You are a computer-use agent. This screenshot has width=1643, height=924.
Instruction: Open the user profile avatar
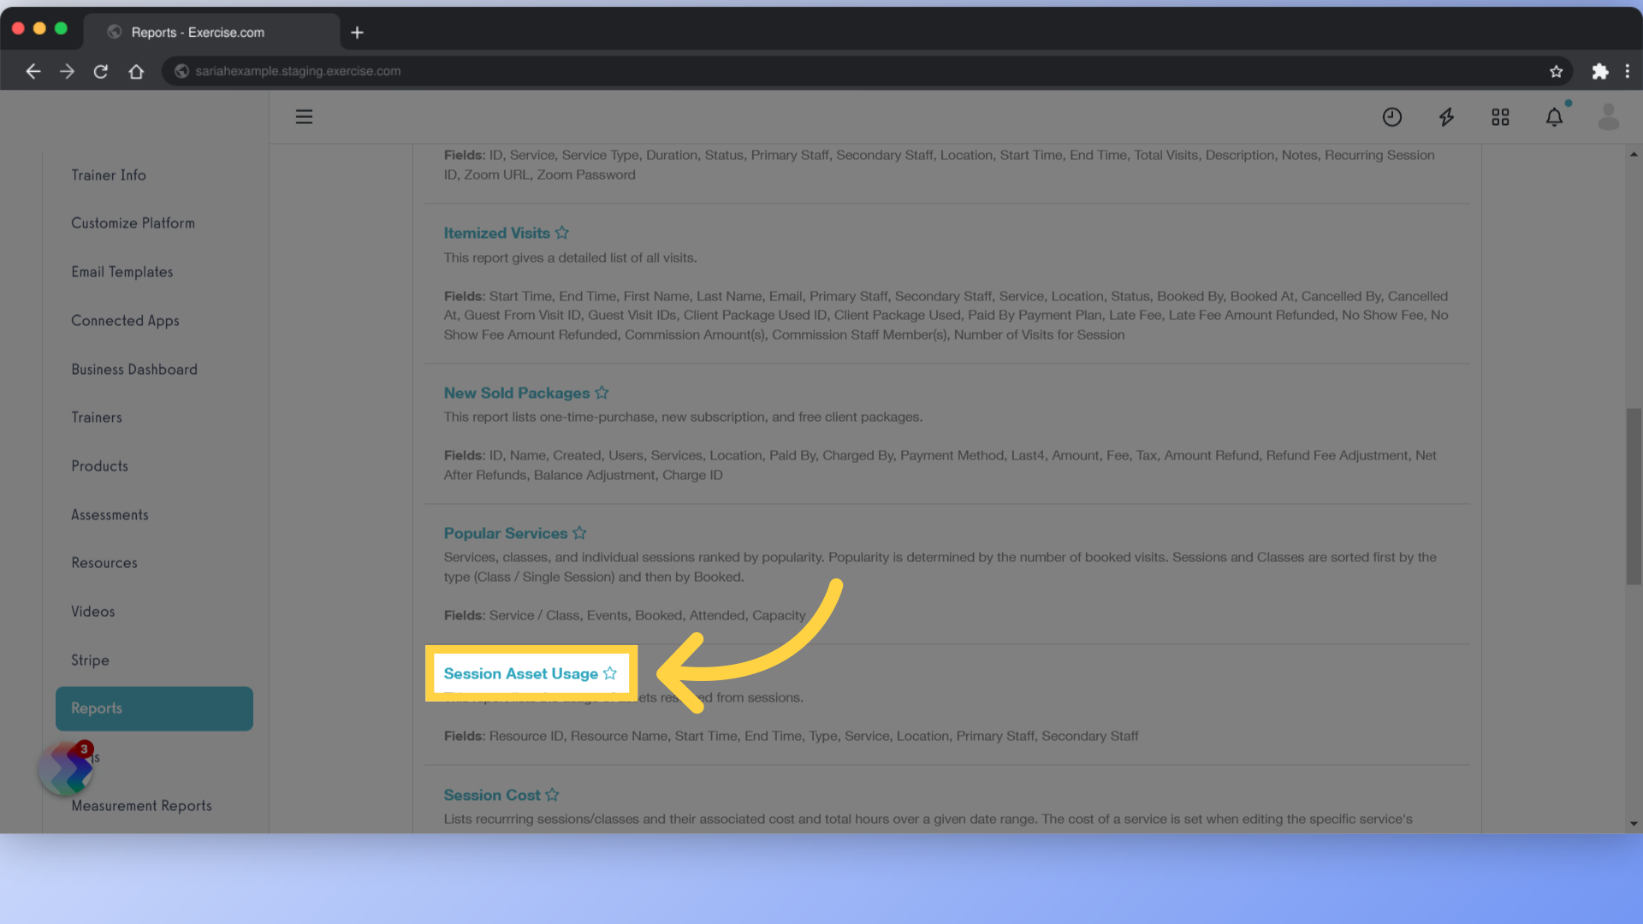1608,116
